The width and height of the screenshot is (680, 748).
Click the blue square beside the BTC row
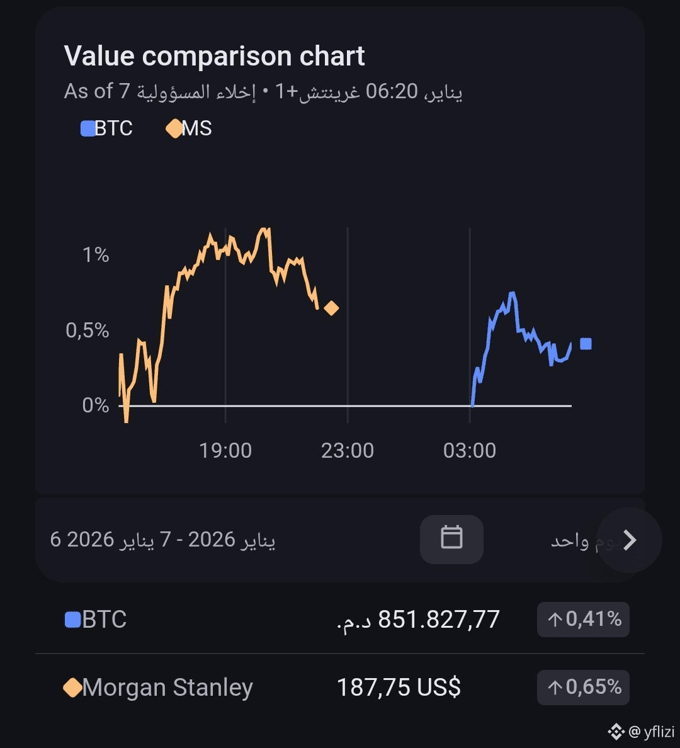pyautogui.click(x=72, y=620)
